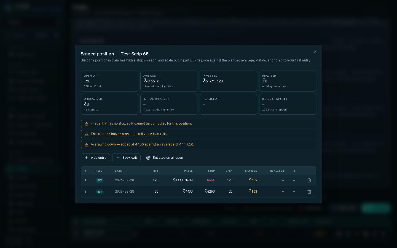397x248 pixels.
Task: Click the Book exit button
Action: tap(126, 158)
